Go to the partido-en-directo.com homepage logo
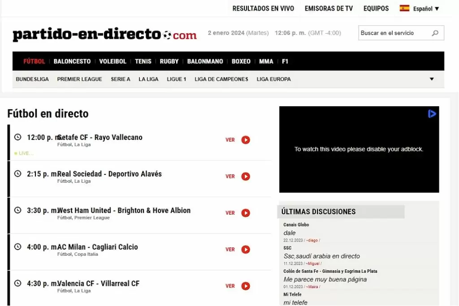The image size is (459, 306). point(104,34)
